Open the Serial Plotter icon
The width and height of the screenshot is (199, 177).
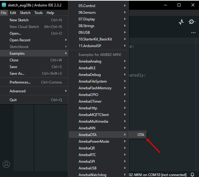point(181,22)
